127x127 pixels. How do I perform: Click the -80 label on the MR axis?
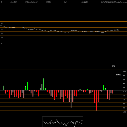(124, 108)
